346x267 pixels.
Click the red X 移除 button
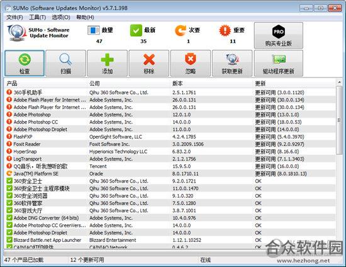pos(149,63)
